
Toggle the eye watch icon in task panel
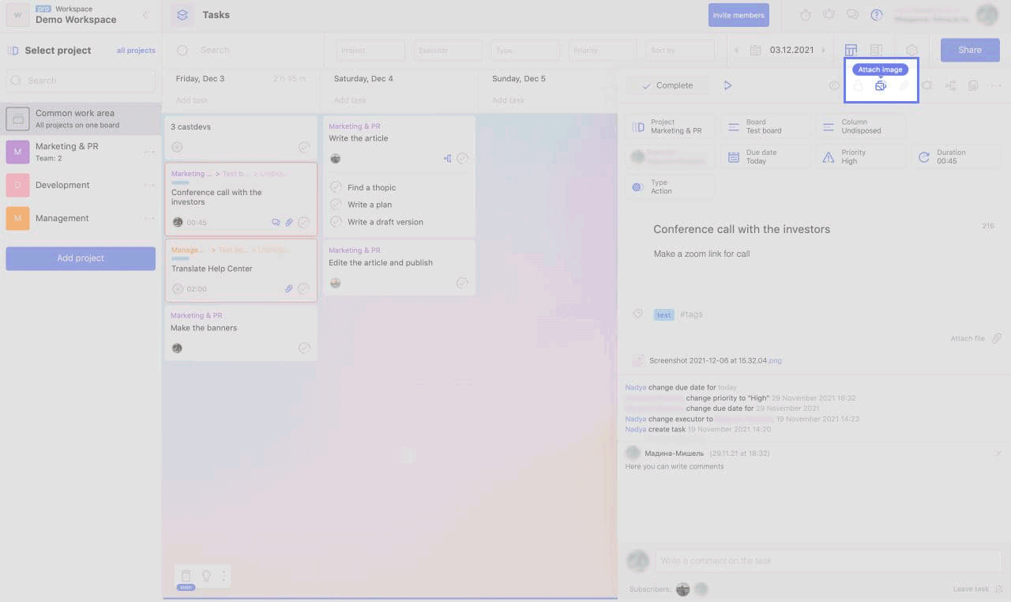click(834, 85)
